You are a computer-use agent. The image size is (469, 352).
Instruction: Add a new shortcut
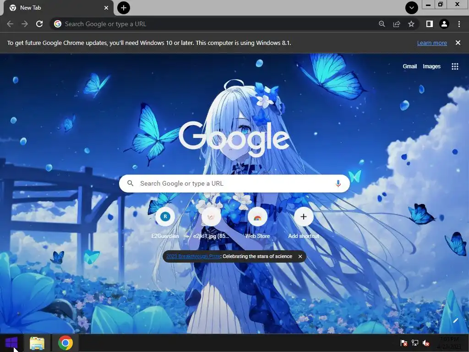[304, 222]
